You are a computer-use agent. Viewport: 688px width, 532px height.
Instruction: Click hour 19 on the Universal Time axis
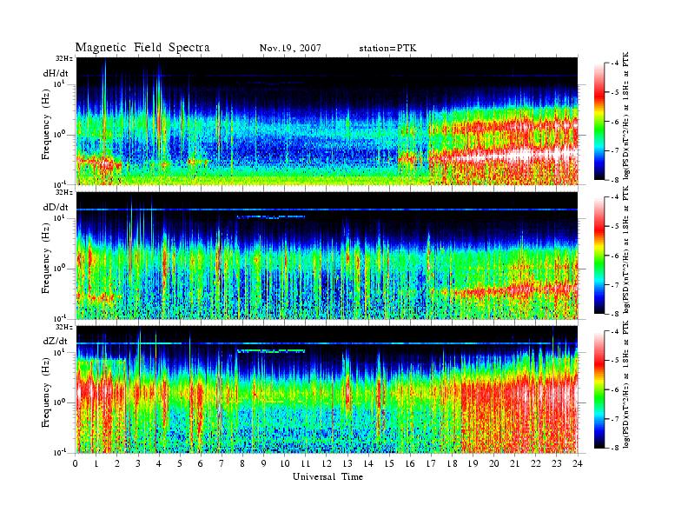(x=473, y=464)
